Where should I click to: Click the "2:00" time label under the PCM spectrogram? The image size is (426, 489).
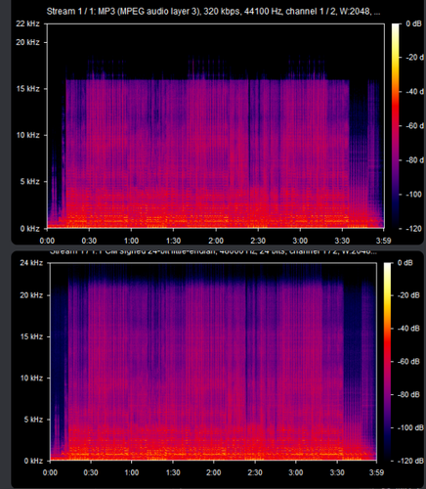[214, 472]
